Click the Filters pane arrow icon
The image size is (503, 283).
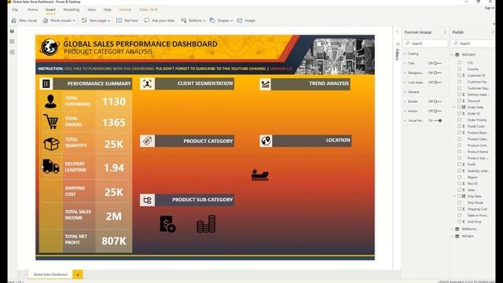click(x=398, y=44)
